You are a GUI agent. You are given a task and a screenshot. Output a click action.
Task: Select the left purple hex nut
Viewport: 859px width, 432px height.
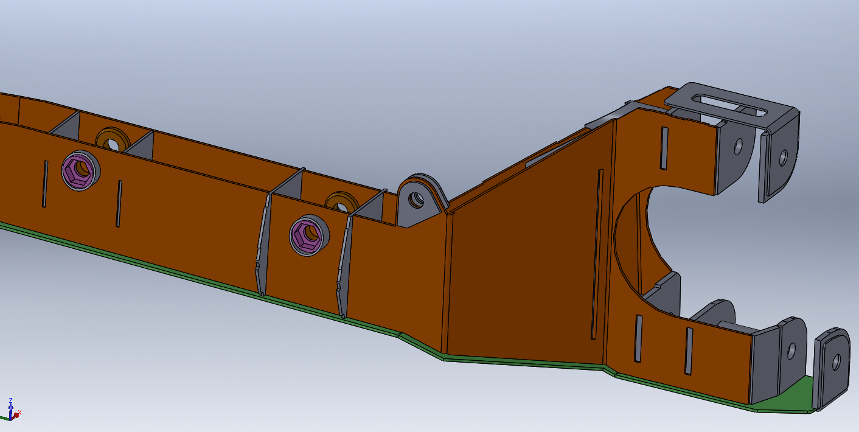[x=78, y=170]
